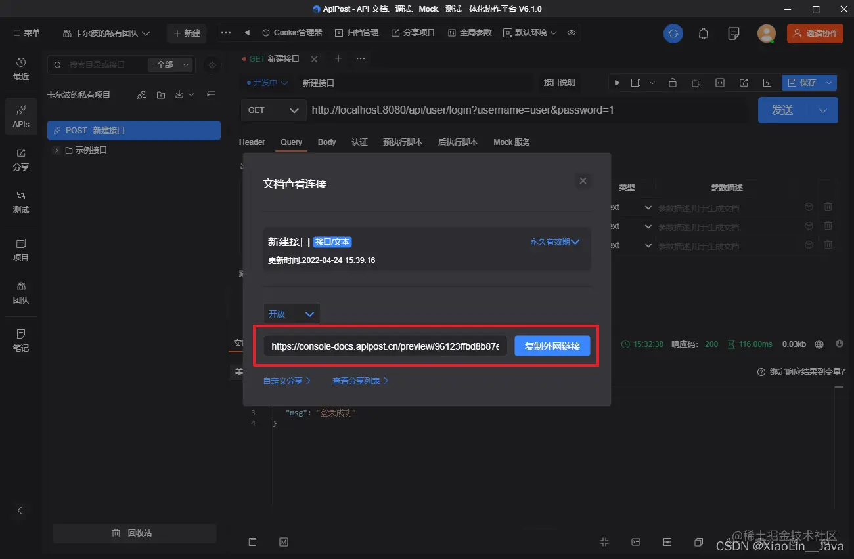Expand the 示例接口 folder

point(57,150)
